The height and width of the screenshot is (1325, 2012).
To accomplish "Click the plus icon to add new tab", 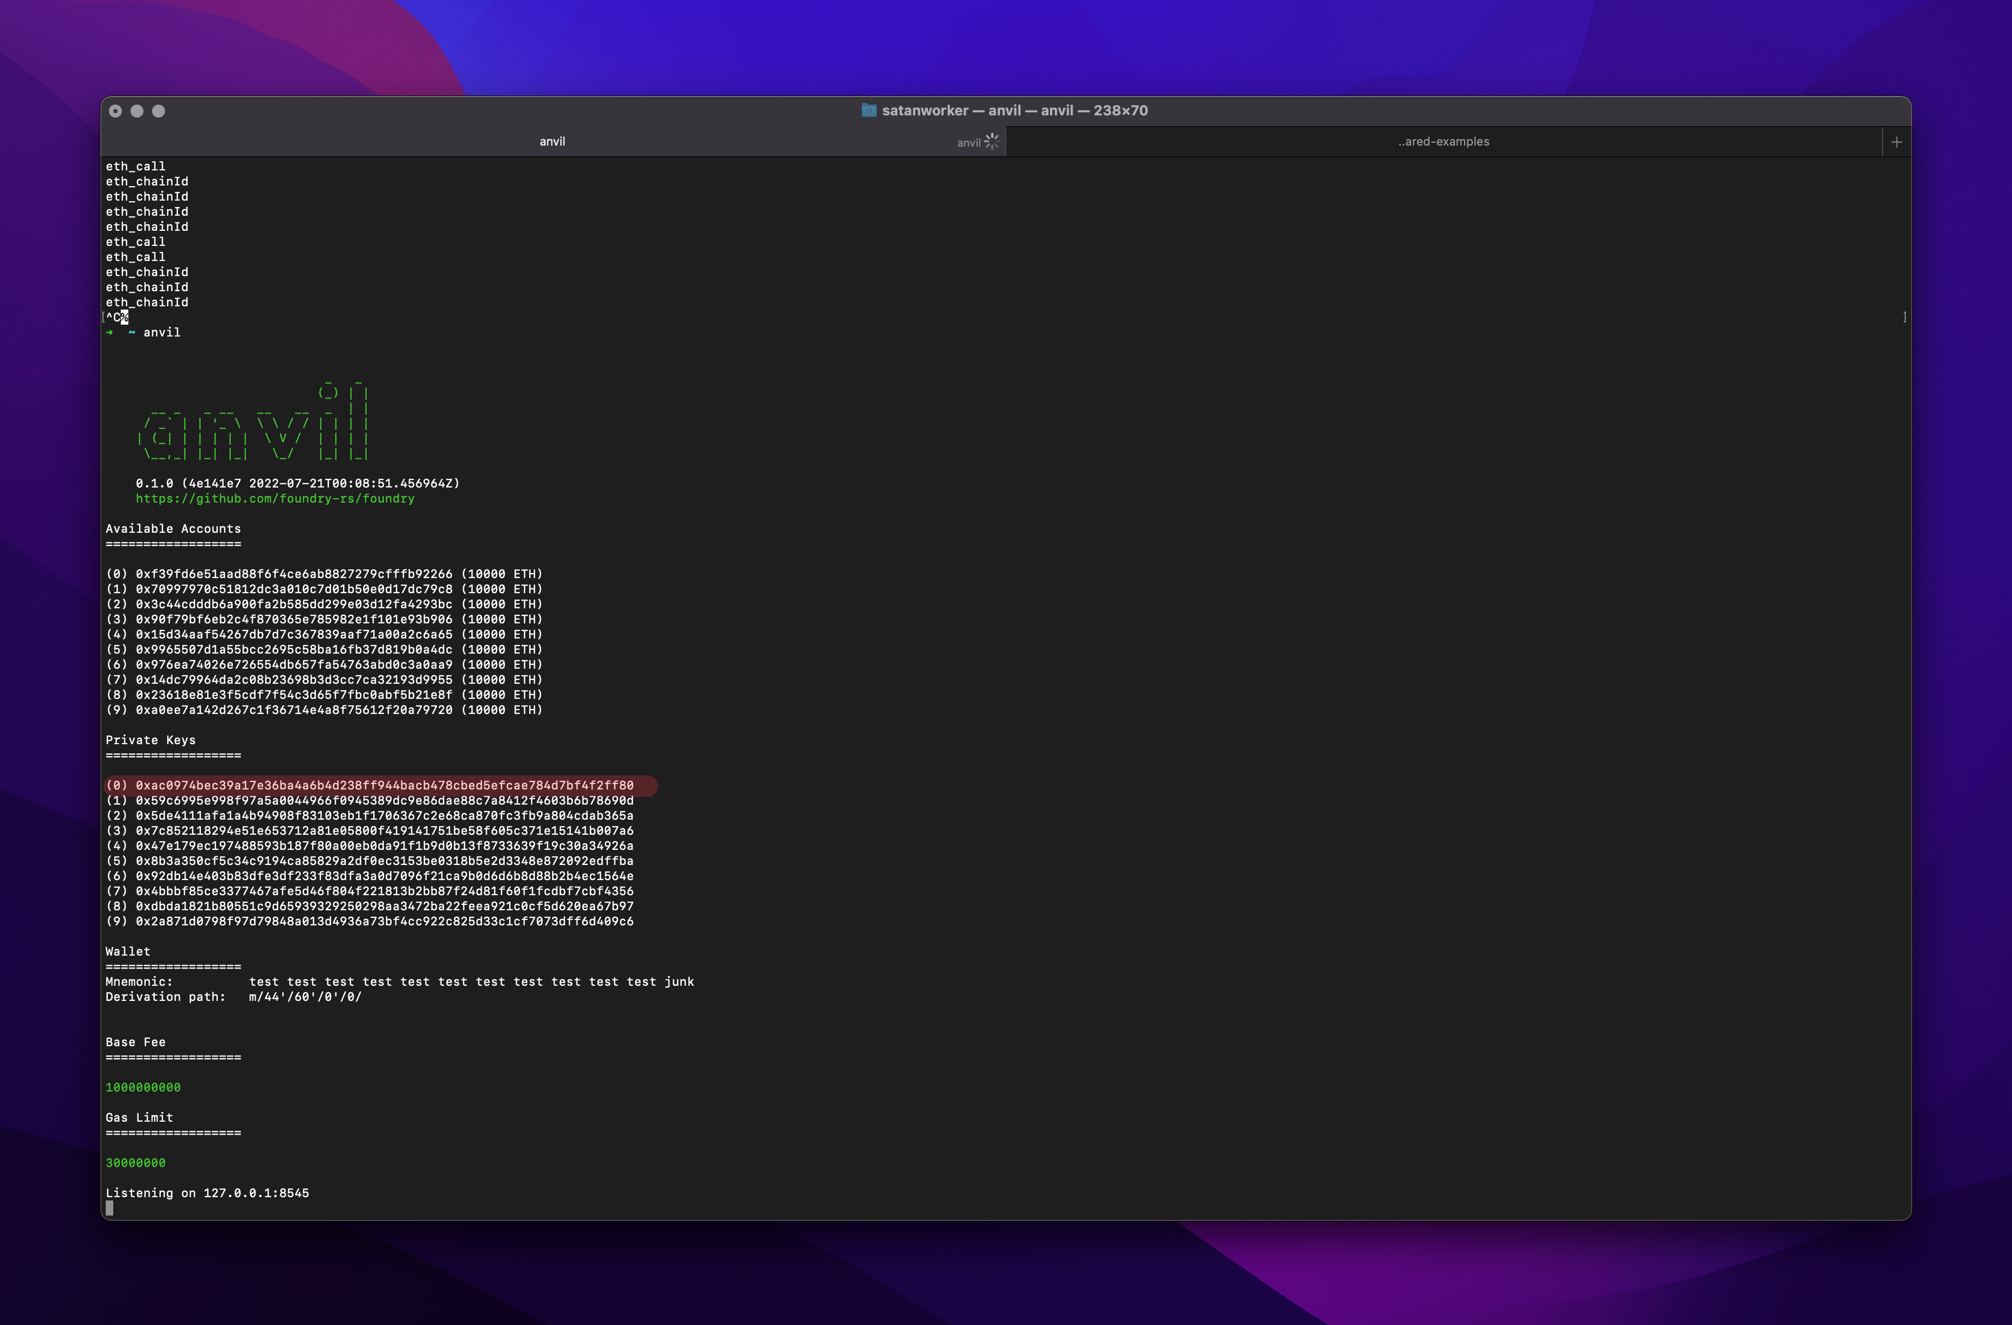I will pos(1896,142).
